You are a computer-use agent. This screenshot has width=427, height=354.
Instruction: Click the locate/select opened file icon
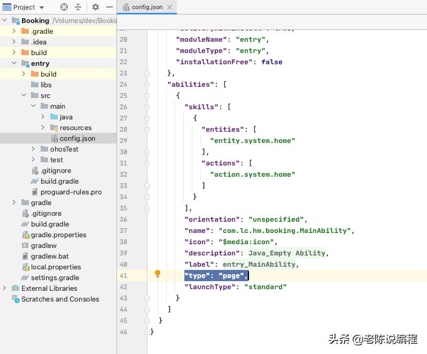pos(64,7)
